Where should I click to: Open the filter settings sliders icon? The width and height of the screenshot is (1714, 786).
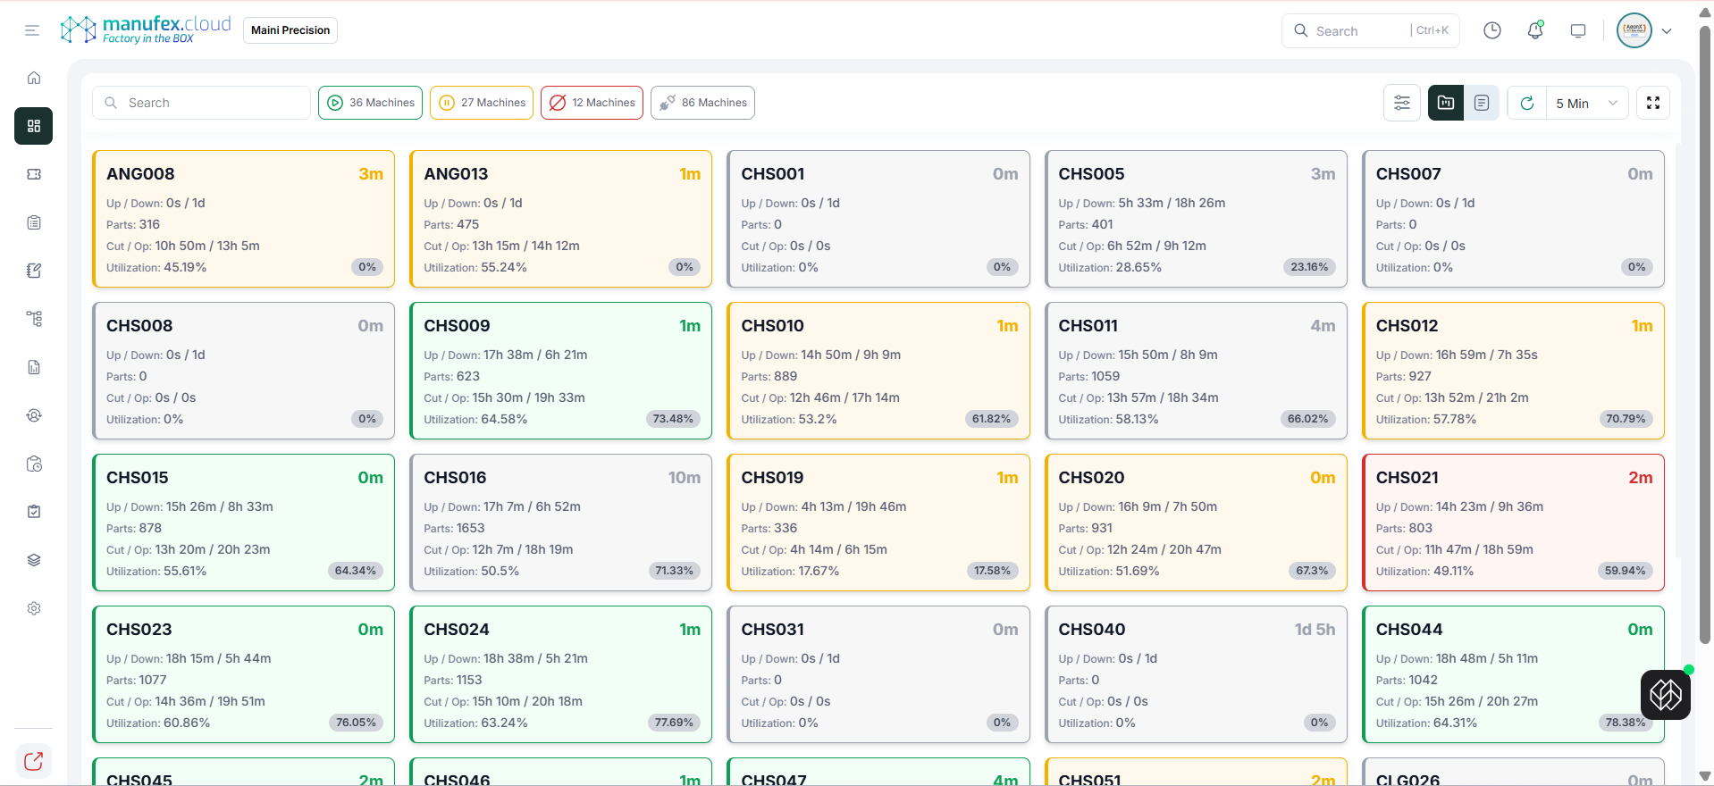coord(1401,103)
